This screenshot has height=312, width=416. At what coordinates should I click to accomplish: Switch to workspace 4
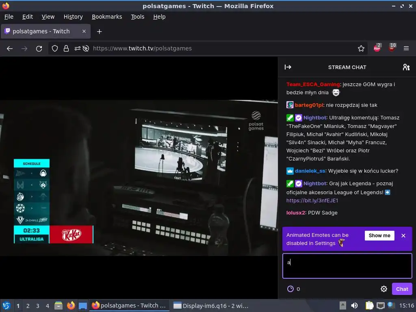coord(48,306)
